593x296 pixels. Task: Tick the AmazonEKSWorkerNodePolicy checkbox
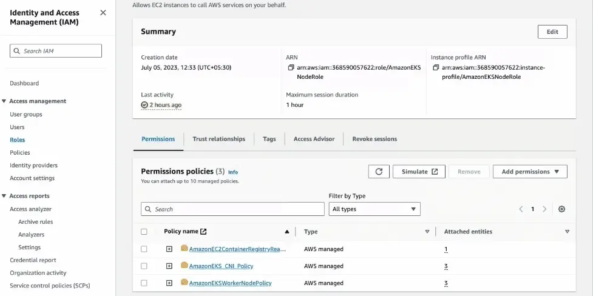144,283
